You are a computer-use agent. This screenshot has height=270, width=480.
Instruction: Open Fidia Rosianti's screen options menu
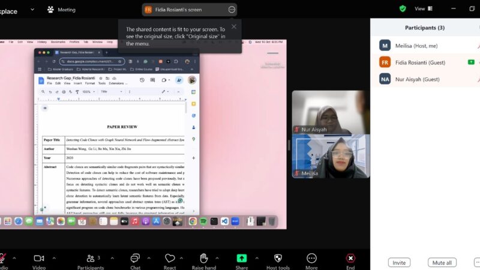(232, 10)
